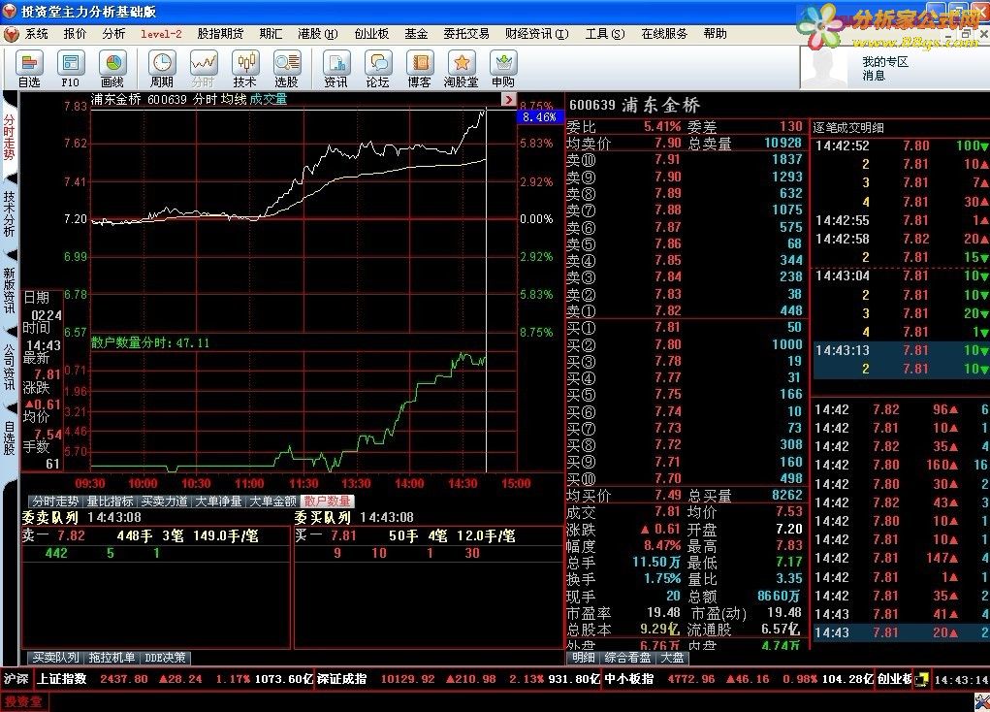The width and height of the screenshot is (990, 712).
Task: Open the 在线服务 menu
Action: point(664,34)
